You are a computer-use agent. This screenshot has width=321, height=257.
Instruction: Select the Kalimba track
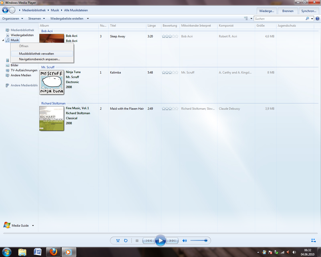tap(115, 73)
